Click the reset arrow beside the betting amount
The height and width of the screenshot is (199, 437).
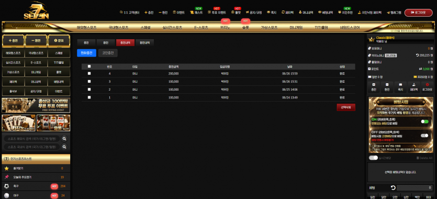(393, 188)
